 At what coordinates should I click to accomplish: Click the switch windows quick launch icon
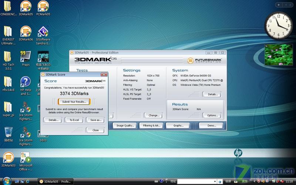(x=22, y=181)
